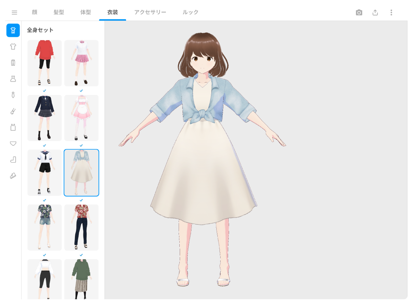Choose the red floral shirt with navy pants outfit
The width and height of the screenshot is (412, 304).
click(x=81, y=227)
